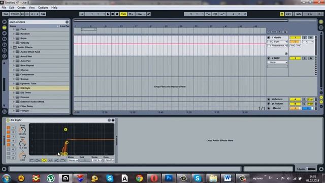Toggle the MIDI map mode switch
Viewport: 325px width, 183px height.
[x=299, y=14]
